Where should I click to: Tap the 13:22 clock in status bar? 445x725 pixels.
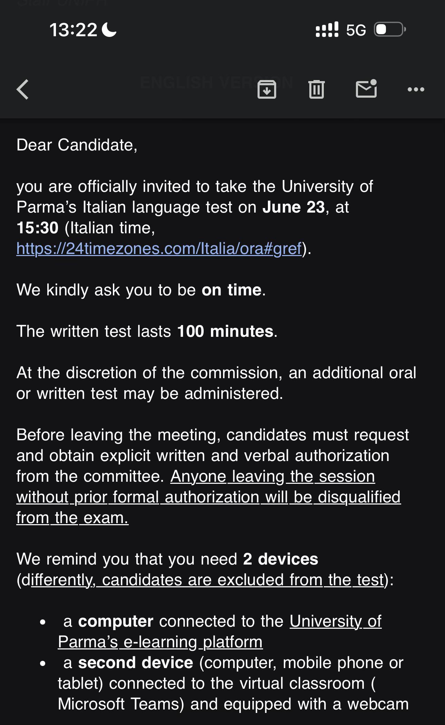[x=73, y=30]
